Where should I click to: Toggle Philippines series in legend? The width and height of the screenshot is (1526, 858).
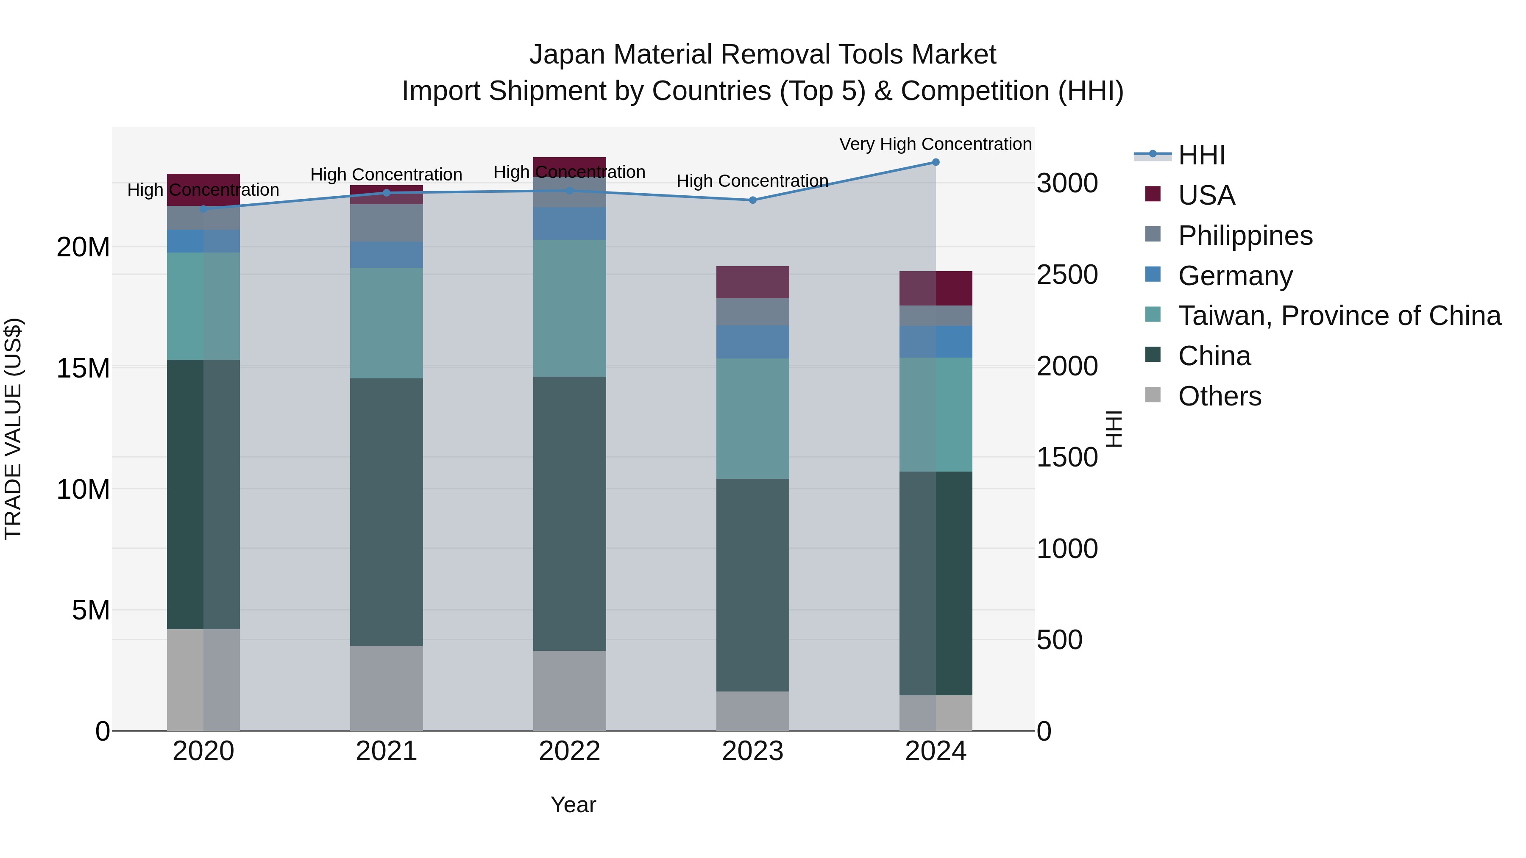click(1229, 235)
